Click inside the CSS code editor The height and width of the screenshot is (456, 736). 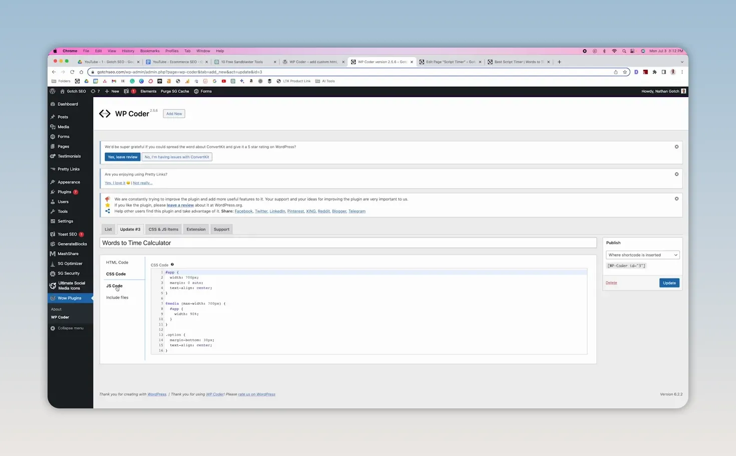coord(369,312)
